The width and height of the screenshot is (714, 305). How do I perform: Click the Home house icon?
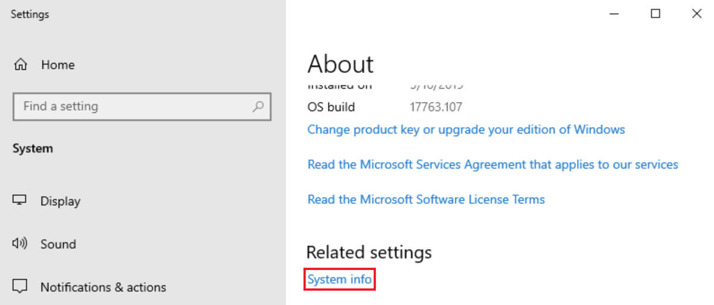point(21,64)
